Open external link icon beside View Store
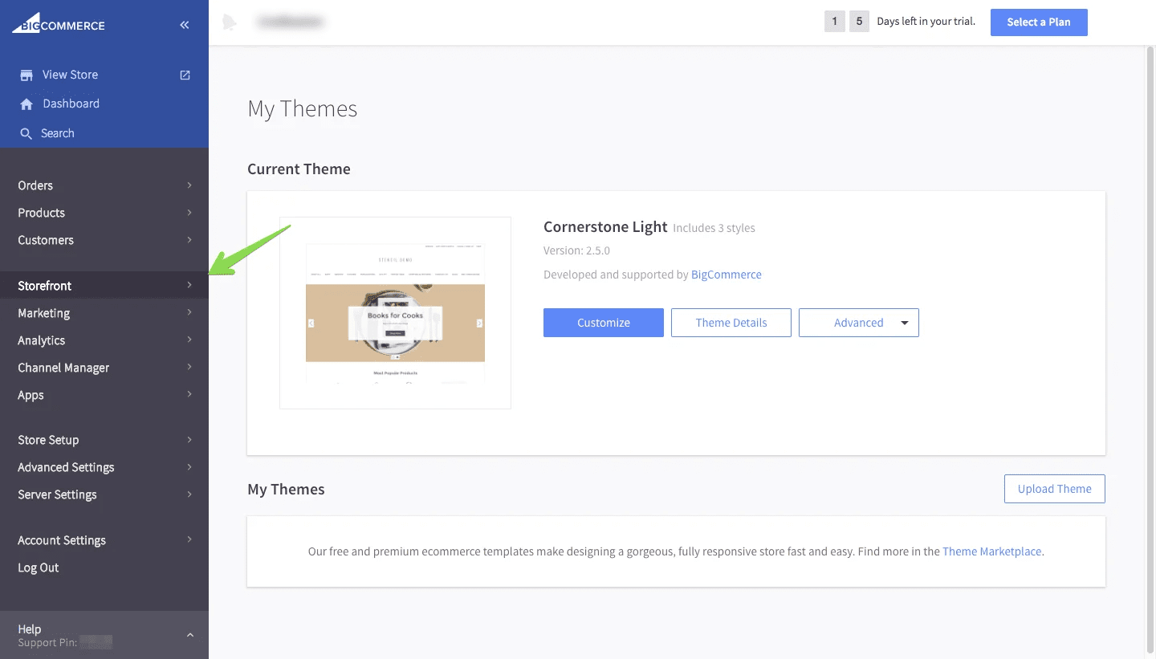Viewport: 1156px width, 659px height. 185,75
